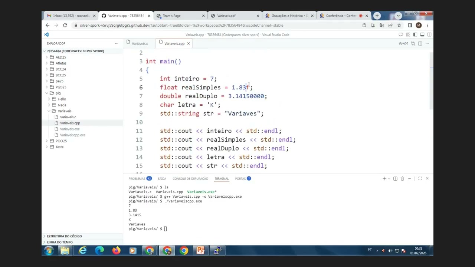475x267 pixels.
Task: Select Variaveis.cpp editor tab
Action: click(x=174, y=44)
